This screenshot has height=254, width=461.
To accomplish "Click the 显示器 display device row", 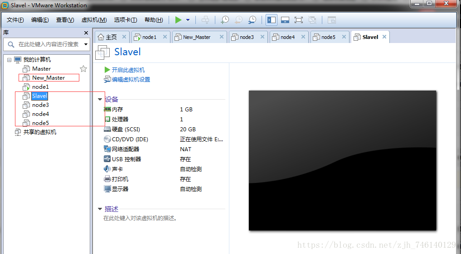I will 164,189.
